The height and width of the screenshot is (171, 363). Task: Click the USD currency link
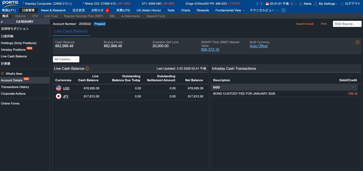[x=66, y=88]
